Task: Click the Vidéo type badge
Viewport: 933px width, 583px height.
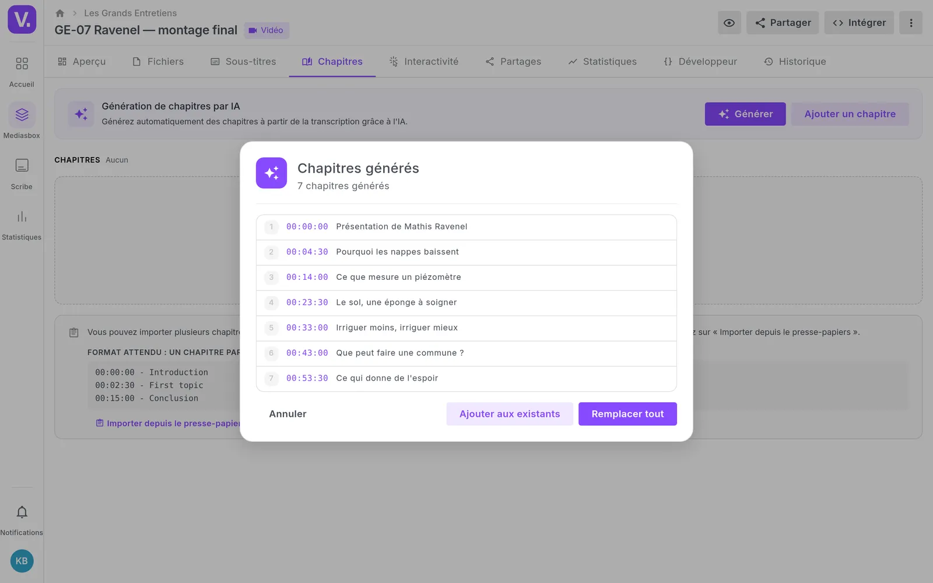Action: tap(266, 30)
